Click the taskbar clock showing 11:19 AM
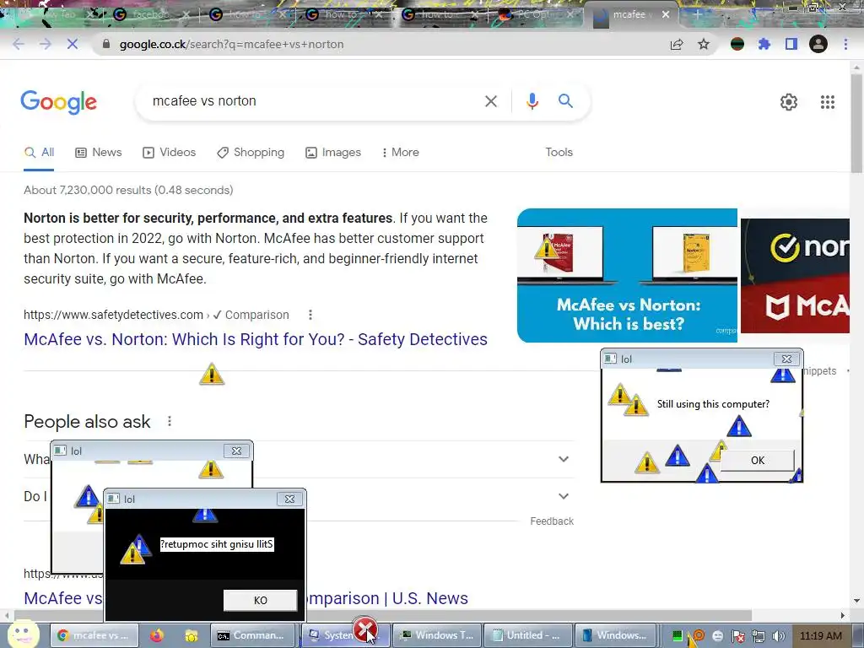Viewport: 864px width, 648px height. pyautogui.click(x=820, y=636)
